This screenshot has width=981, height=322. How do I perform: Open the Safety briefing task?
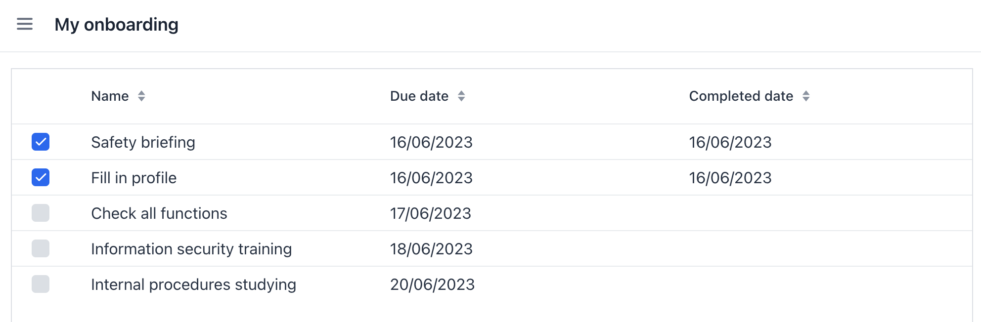pos(143,142)
